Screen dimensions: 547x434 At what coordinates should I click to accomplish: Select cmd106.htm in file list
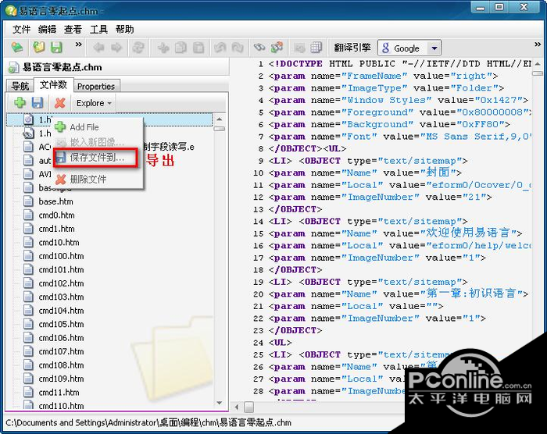click(61, 338)
